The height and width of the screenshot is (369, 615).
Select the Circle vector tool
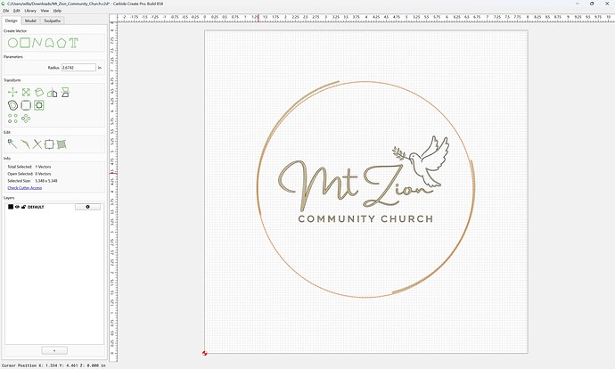13,43
